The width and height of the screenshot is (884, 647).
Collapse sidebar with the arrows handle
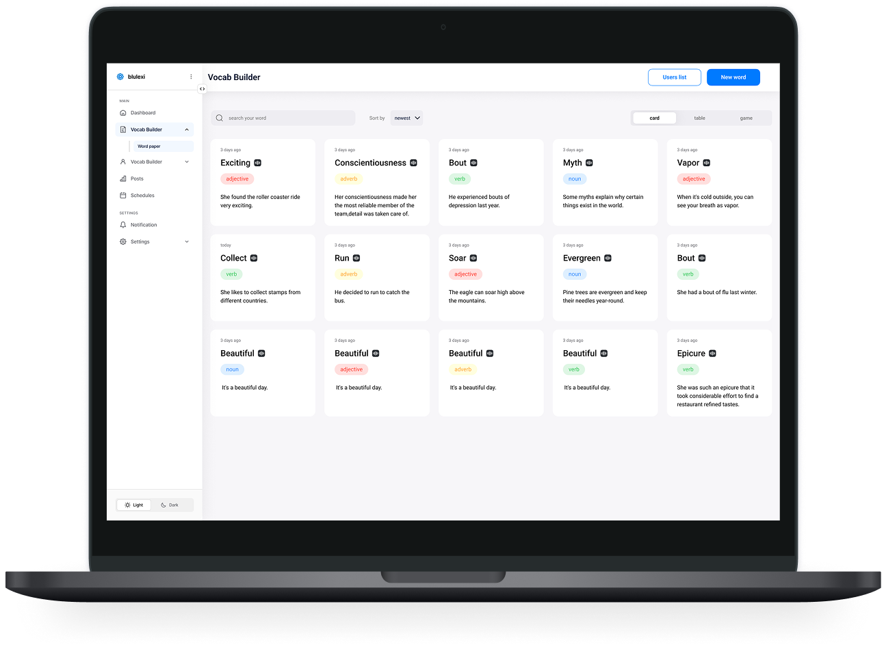(x=202, y=89)
